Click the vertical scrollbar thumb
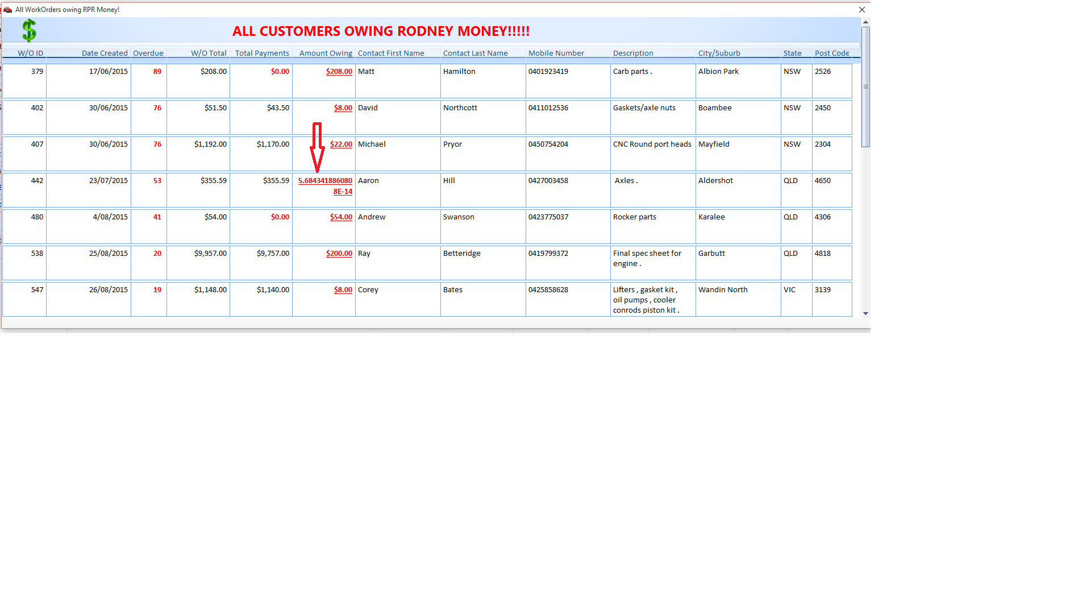This screenshot has height=614, width=1091. tap(865, 86)
